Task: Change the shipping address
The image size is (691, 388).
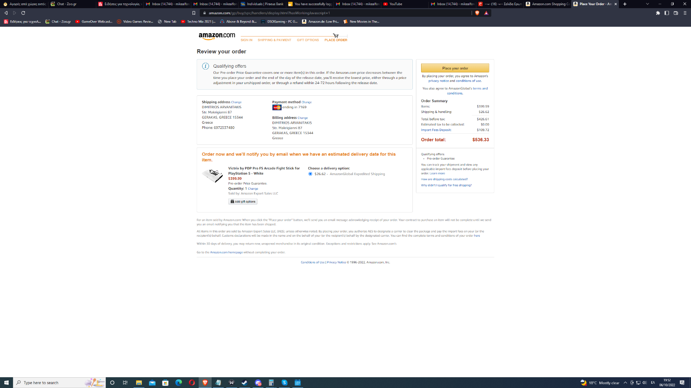Action: [236, 103]
